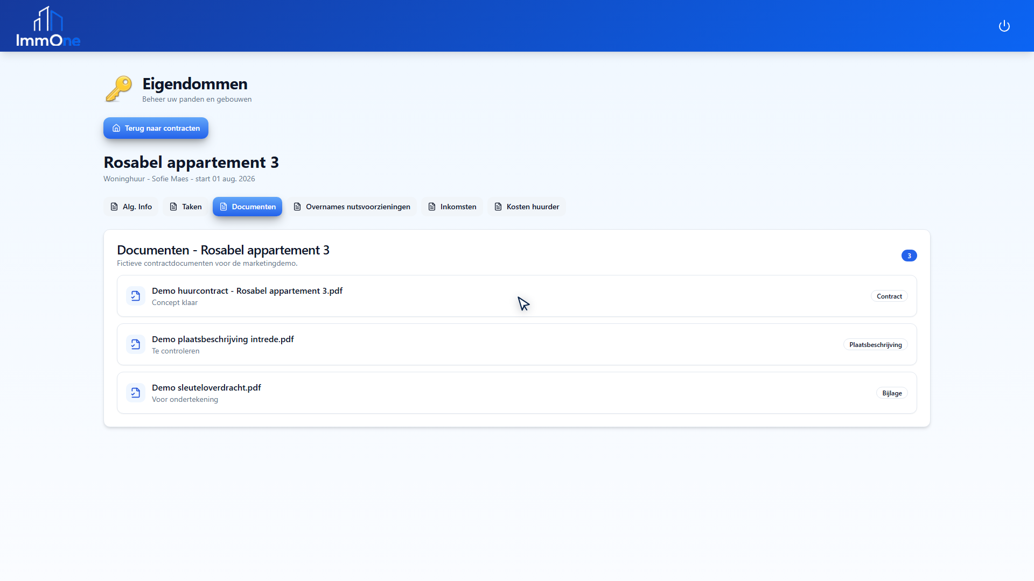
Task: Click the document icon on Alg. Info tab
Action: [x=114, y=207]
